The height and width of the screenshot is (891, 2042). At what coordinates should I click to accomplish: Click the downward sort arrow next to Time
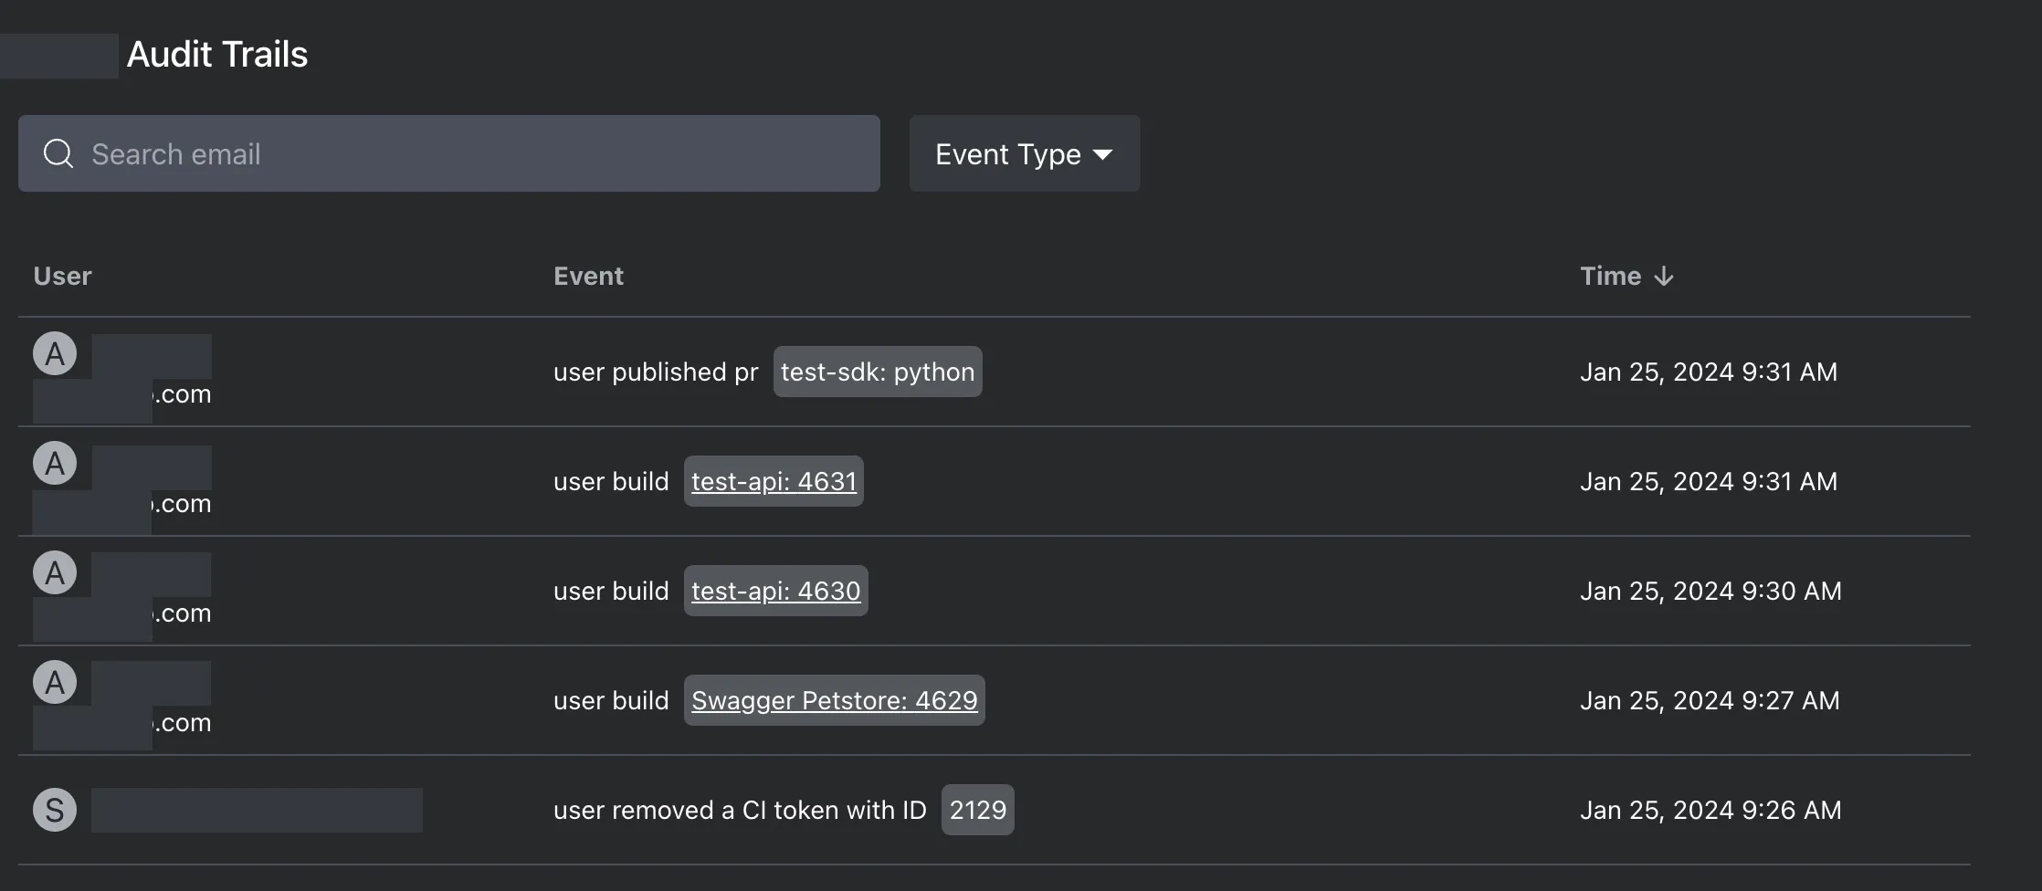pos(1664,276)
